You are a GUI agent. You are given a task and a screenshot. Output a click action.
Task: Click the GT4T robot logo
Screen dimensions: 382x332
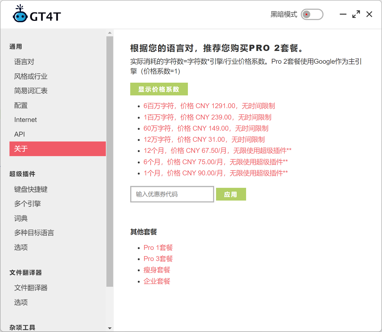(x=20, y=15)
